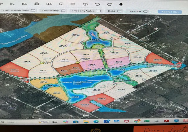The width and height of the screenshot is (188, 132).
Task: Open the image layer tool
Action: click(25, 4)
